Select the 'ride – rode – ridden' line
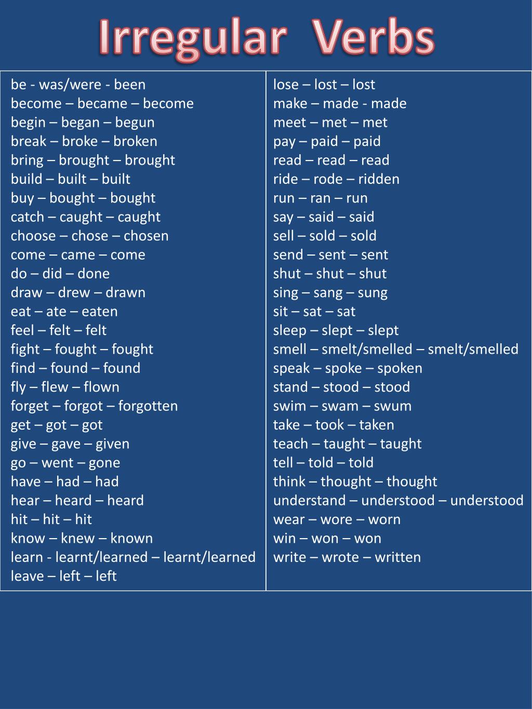This screenshot has height=709, width=532. click(x=337, y=179)
